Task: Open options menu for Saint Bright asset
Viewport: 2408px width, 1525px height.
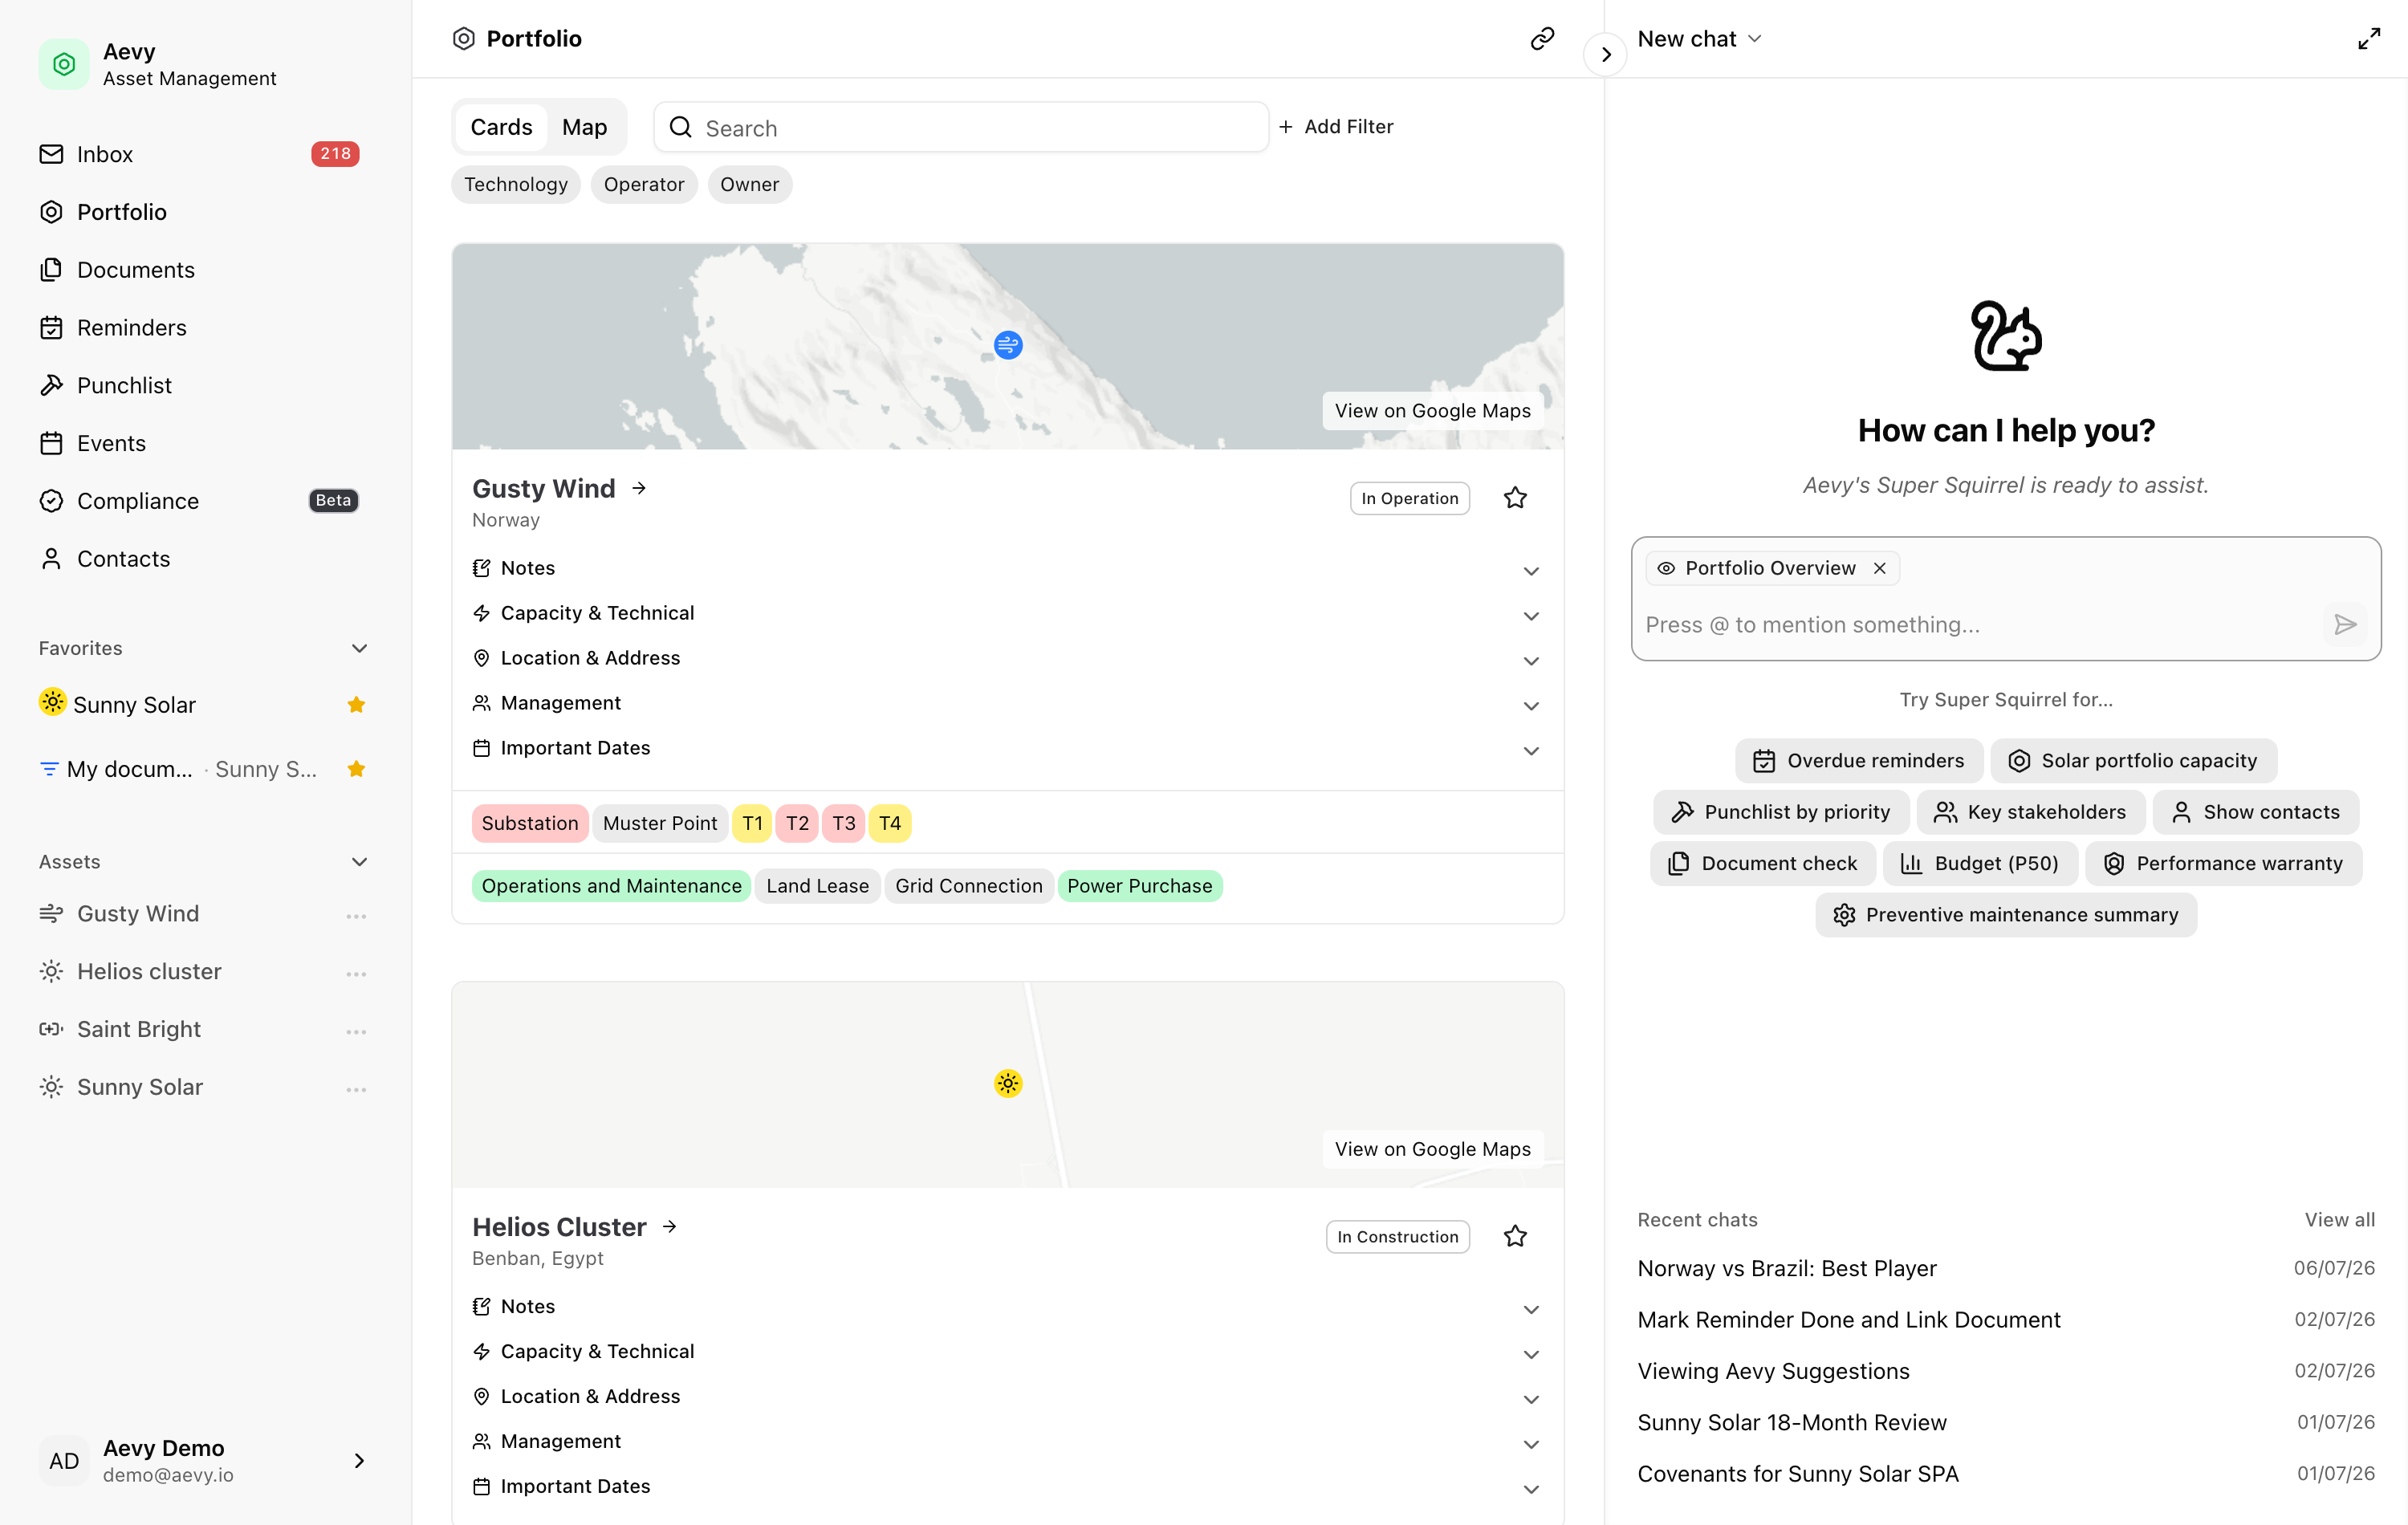Action: 356,1030
